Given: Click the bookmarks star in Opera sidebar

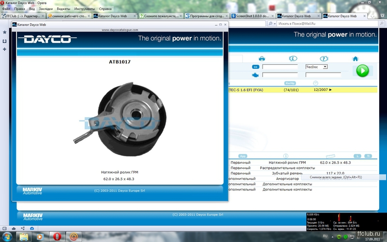Looking at the screenshot, I should pyautogui.click(x=4, y=32).
